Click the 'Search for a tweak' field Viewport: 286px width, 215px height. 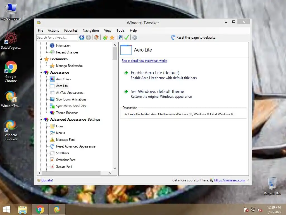57,38
